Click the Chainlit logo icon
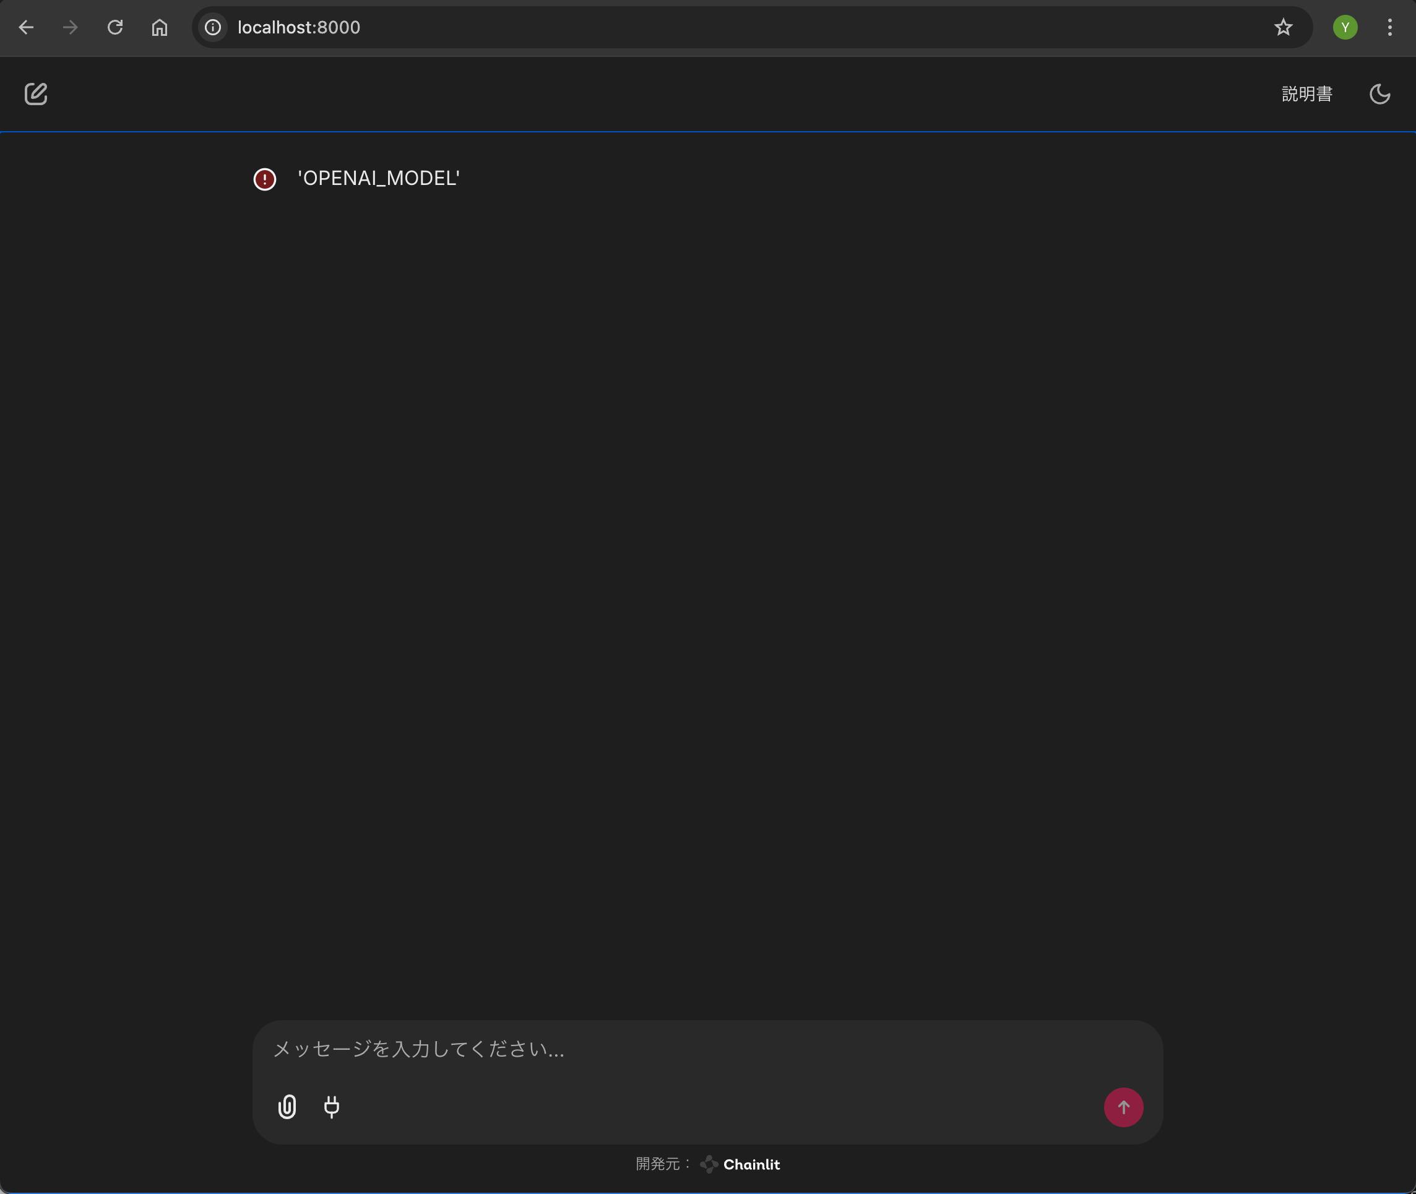The height and width of the screenshot is (1194, 1416). pos(709,1164)
